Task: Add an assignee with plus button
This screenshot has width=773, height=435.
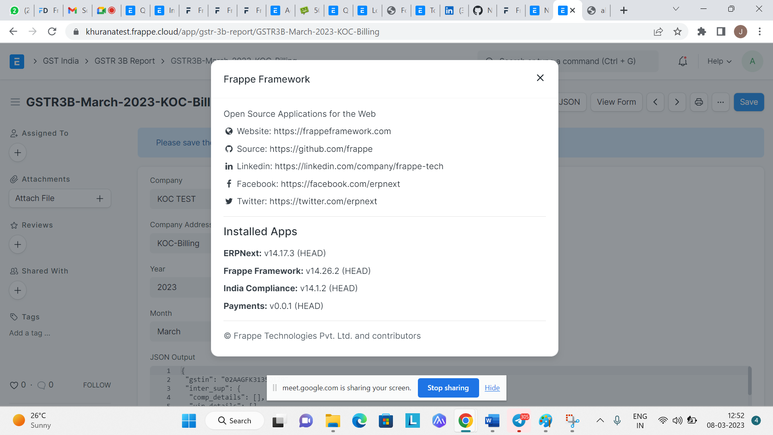Action: (x=18, y=153)
